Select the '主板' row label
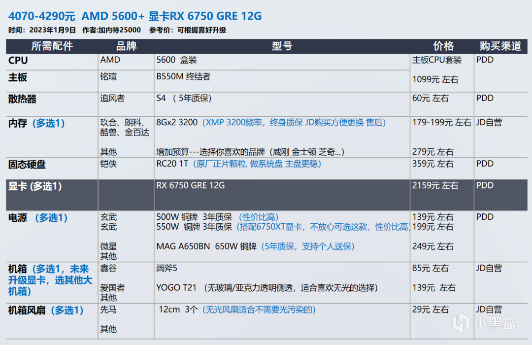The height and width of the screenshot is (345, 532). point(18,77)
